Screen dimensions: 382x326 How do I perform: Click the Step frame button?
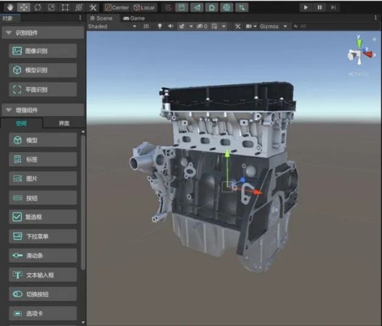click(334, 8)
